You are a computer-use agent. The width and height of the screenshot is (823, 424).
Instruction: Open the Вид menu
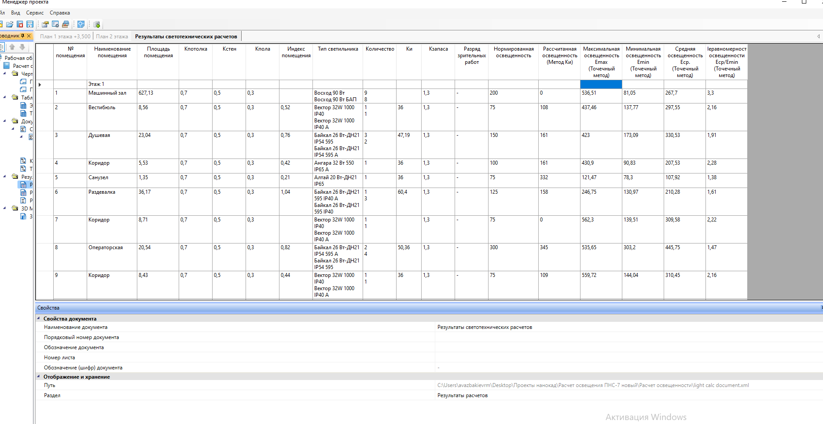point(15,13)
